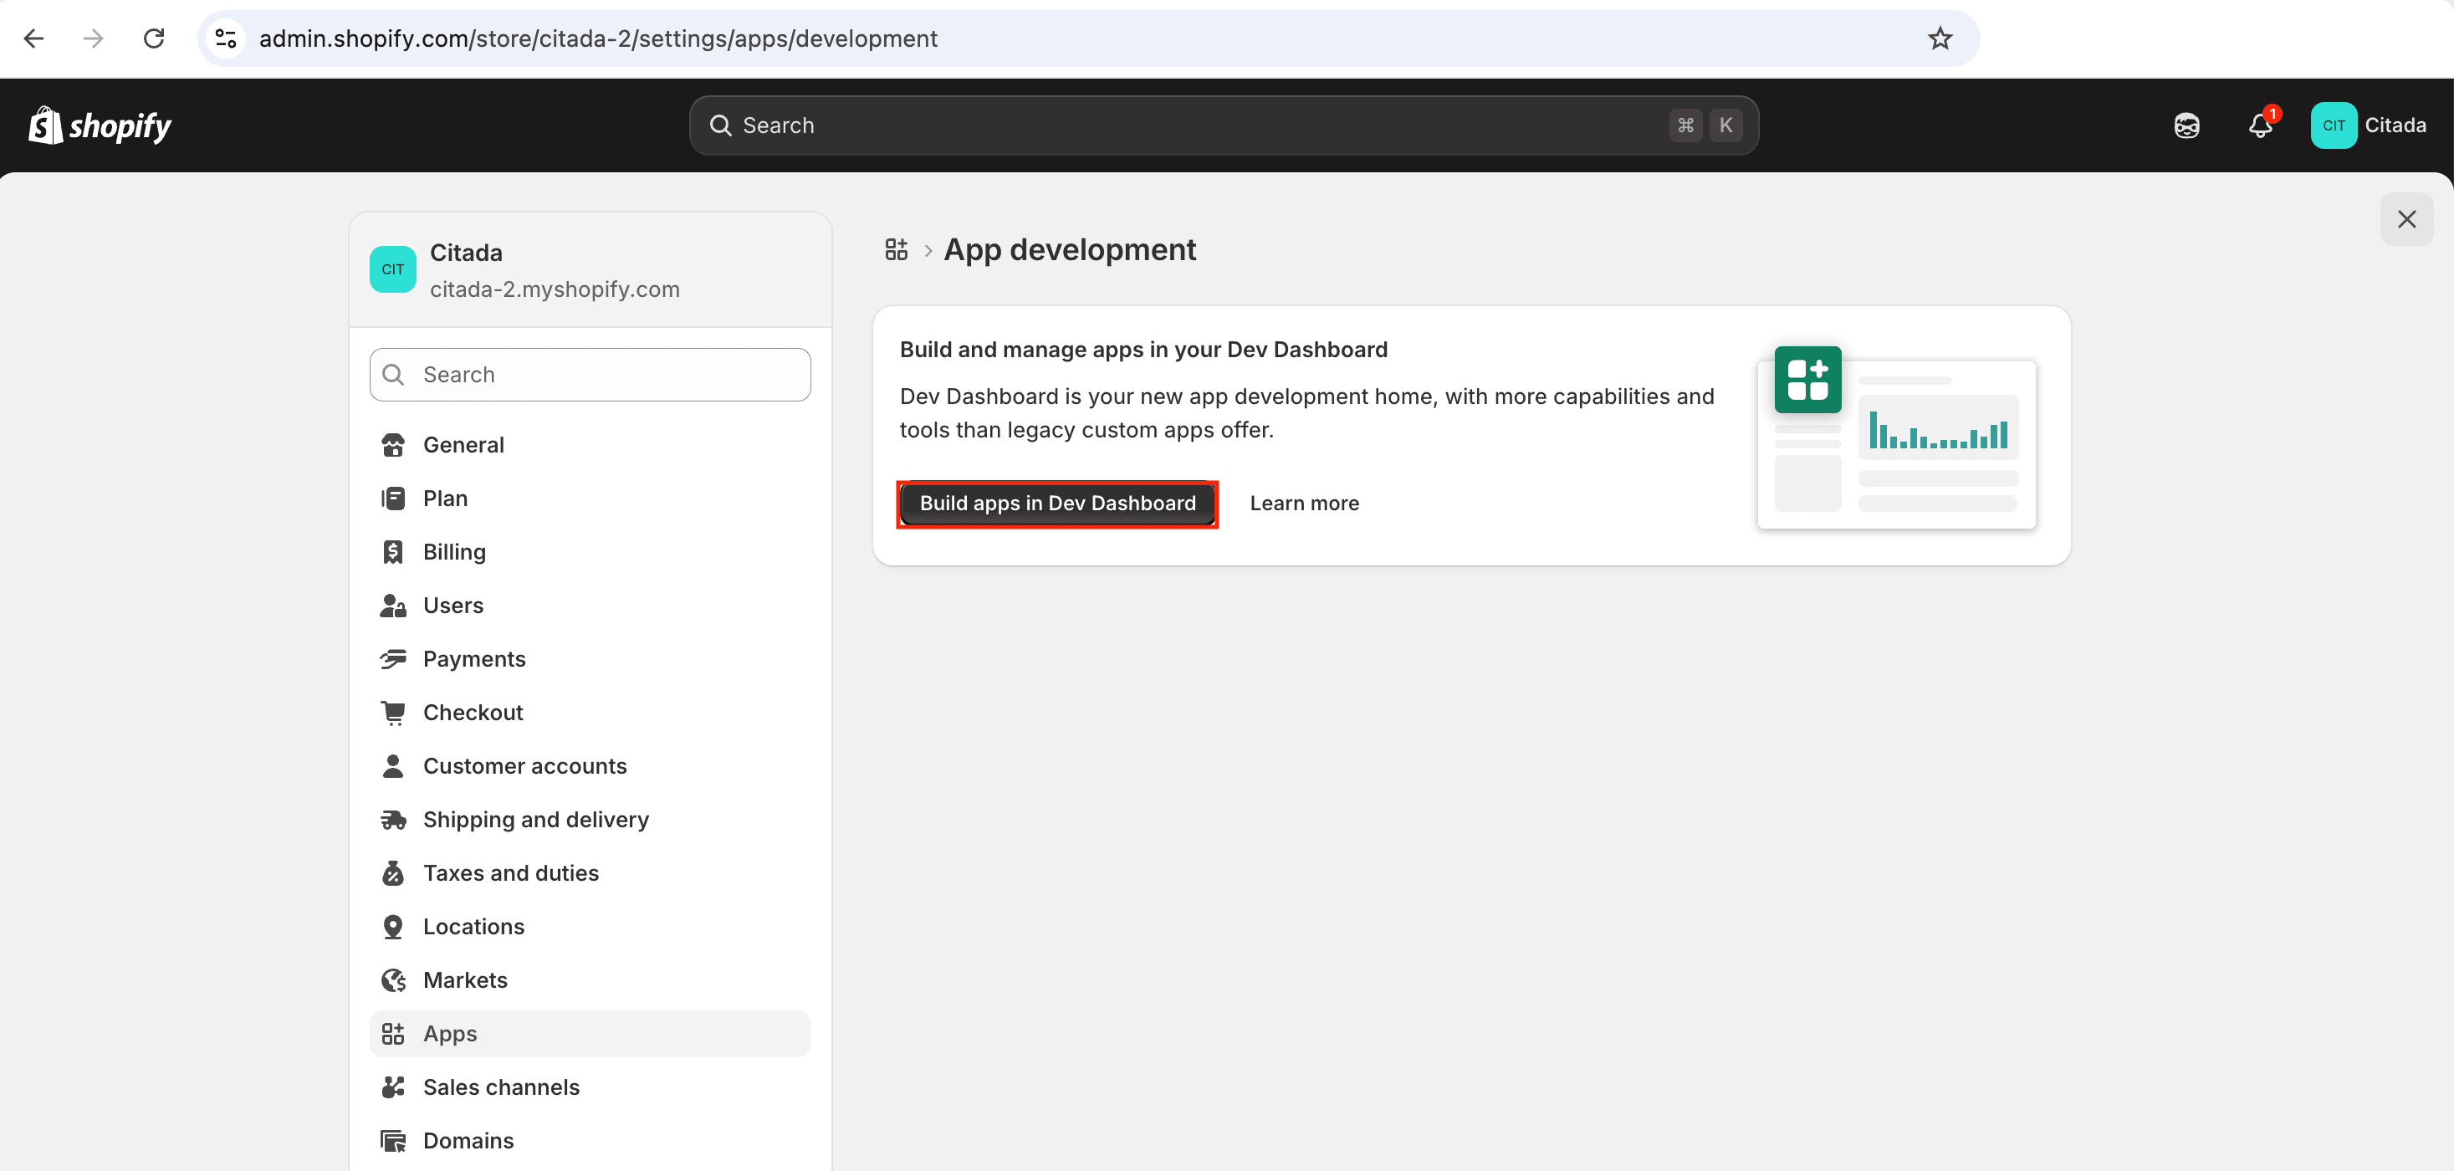Click the Users icon in sidebar
This screenshot has height=1171, width=2454.
[392, 605]
